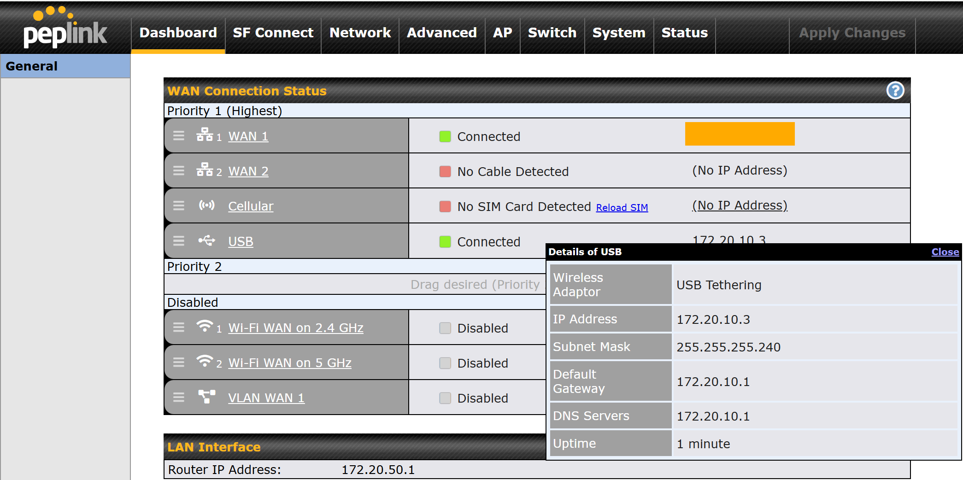Click the USB connection icon
Viewport: 963px width, 480px height.
(x=206, y=240)
